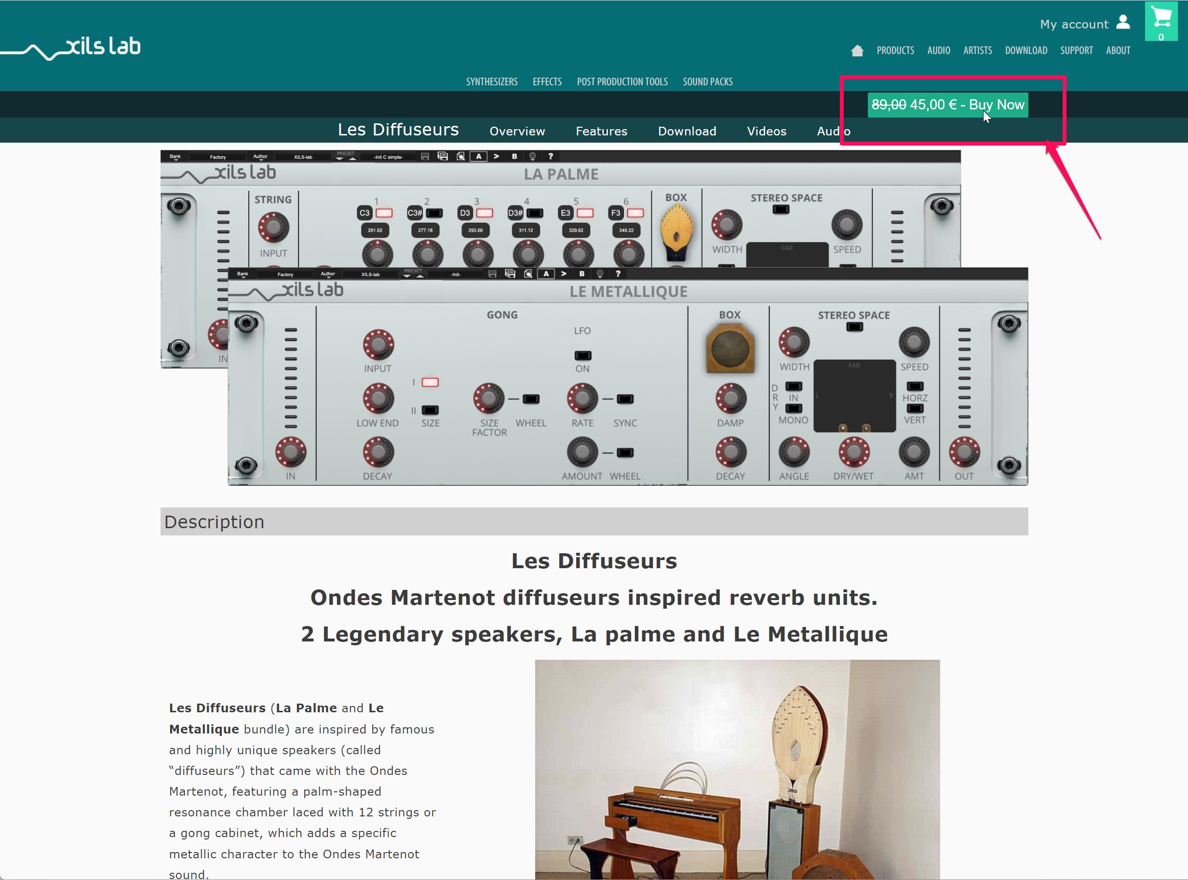Click the save-as preset icon in La Palme toolbar

pyautogui.click(x=443, y=156)
